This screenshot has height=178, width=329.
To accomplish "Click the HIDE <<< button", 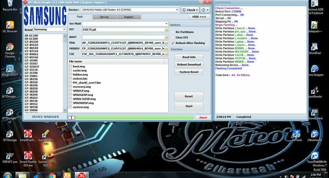I will click(199, 16).
